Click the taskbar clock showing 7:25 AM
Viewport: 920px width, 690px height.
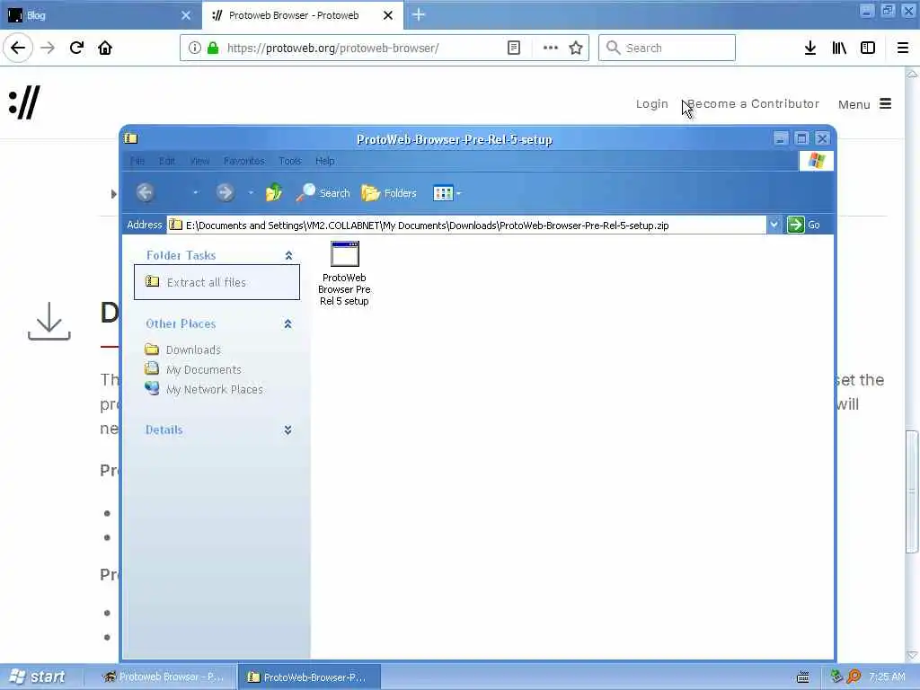click(x=887, y=677)
